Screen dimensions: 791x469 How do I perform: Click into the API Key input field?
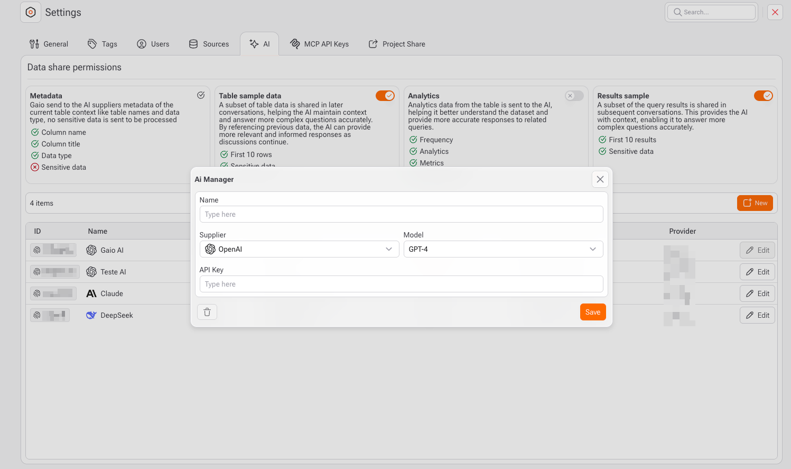pyautogui.click(x=401, y=284)
